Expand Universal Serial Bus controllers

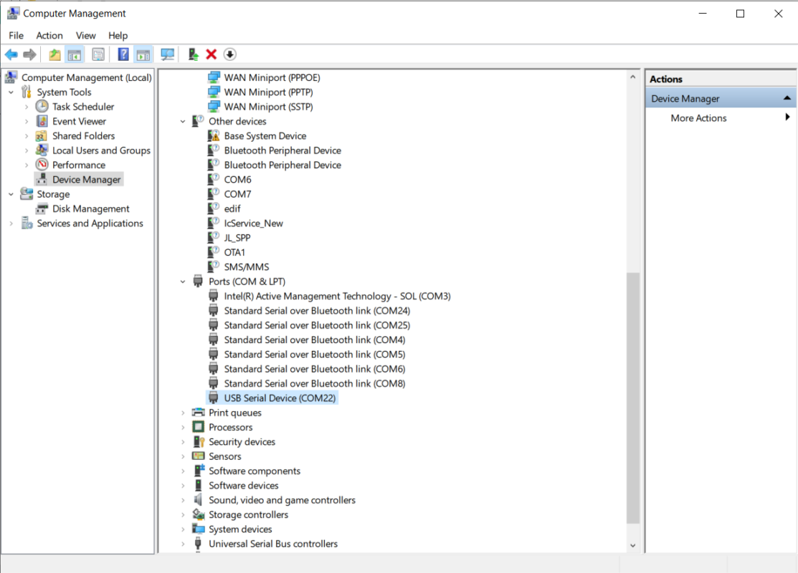coord(183,544)
